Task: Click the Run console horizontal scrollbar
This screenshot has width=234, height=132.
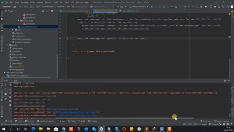Action: click(x=124, y=118)
